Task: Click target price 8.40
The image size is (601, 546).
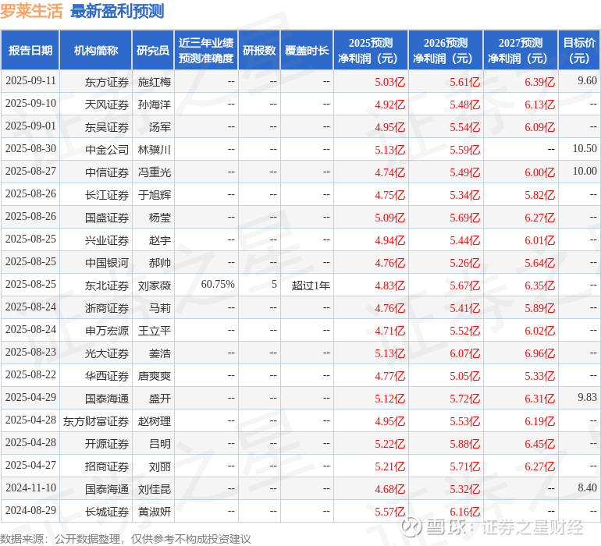Action: pyautogui.click(x=587, y=487)
